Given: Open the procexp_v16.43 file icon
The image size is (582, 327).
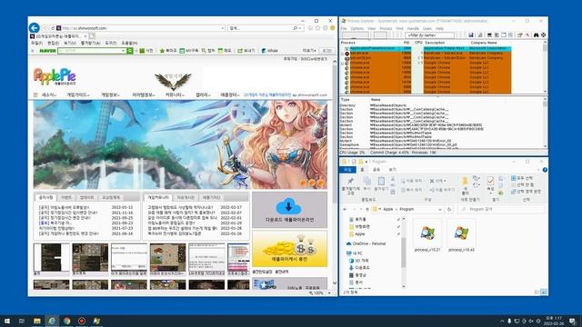Looking at the screenshot, I should pyautogui.click(x=461, y=235).
